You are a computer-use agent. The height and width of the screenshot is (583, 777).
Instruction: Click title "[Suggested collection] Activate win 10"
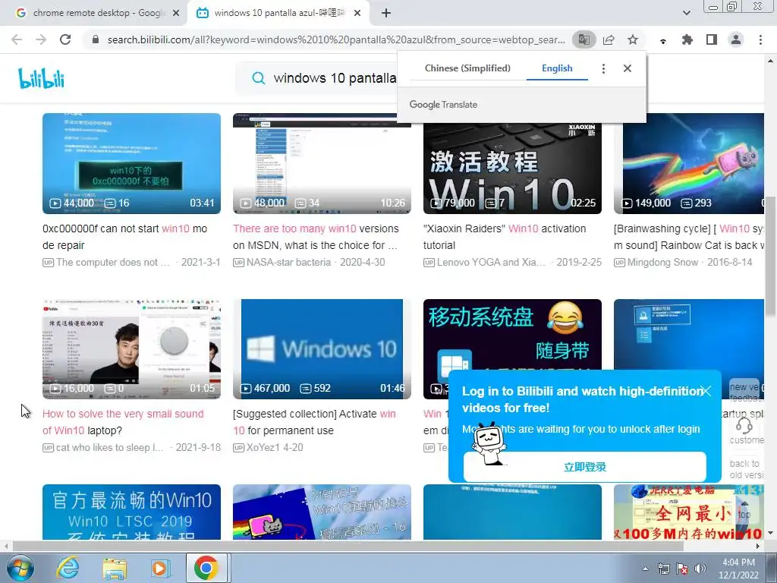point(314,422)
